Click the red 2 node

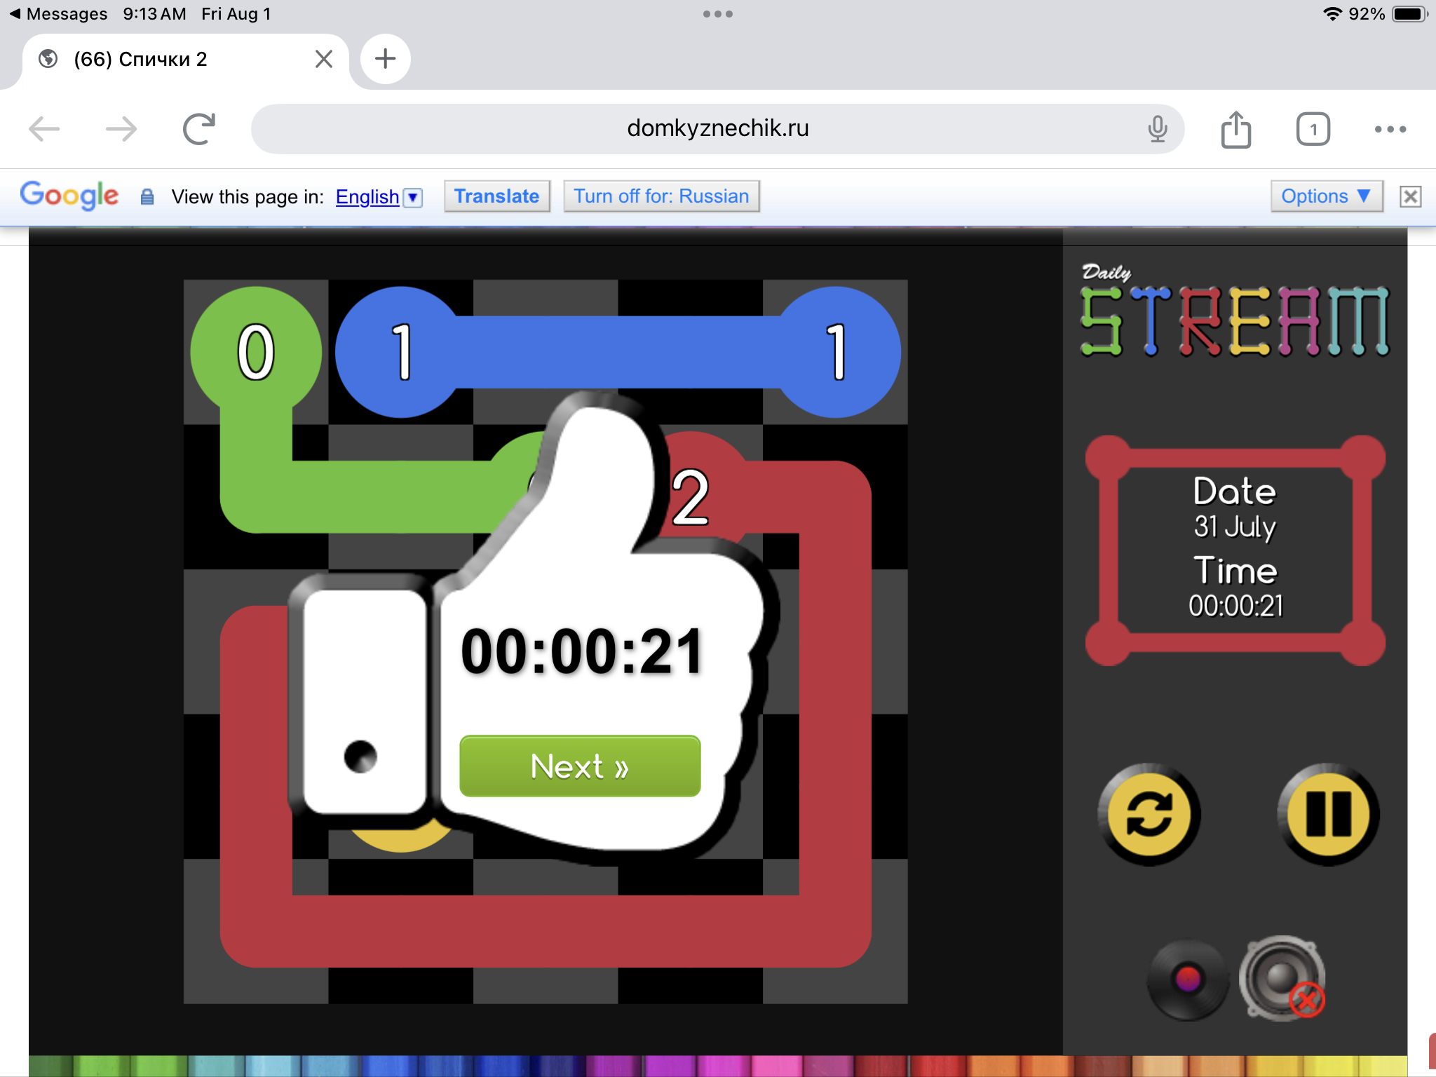691,496
